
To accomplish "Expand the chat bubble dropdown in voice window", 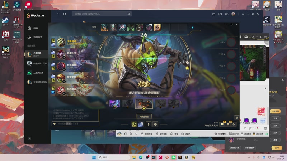I will pyautogui.click(x=251, y=128).
